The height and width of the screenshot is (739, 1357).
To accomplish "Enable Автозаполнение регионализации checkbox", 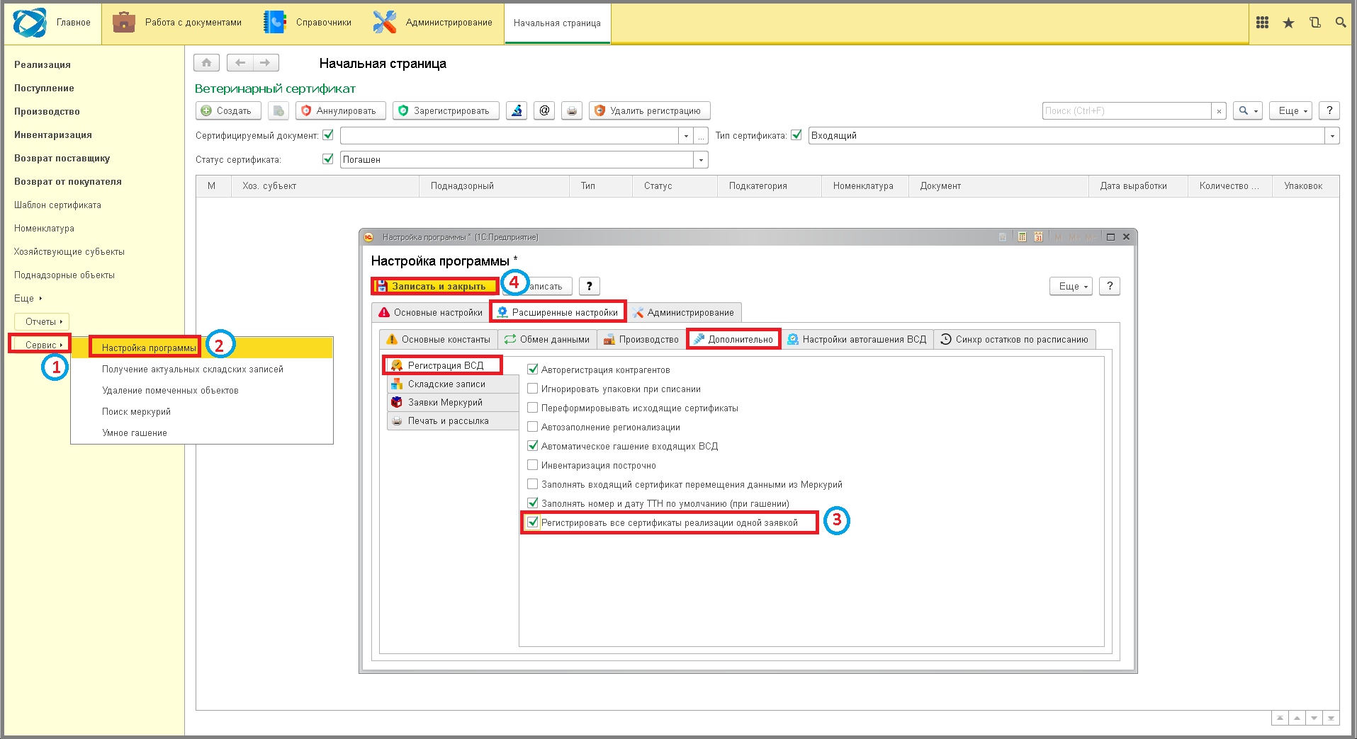I will click(x=533, y=427).
